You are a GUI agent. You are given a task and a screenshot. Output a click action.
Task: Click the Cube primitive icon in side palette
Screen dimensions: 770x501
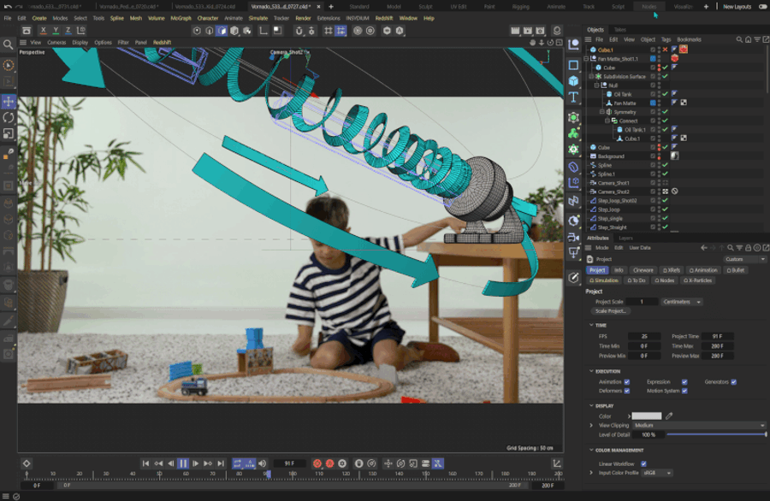point(573,81)
